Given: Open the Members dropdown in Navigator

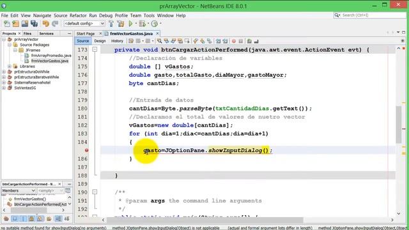Looking at the screenshot, I should pyautogui.click(x=19, y=190).
